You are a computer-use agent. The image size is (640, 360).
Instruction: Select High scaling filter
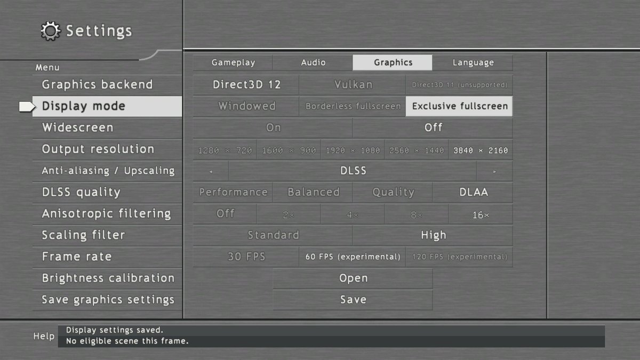pos(433,235)
